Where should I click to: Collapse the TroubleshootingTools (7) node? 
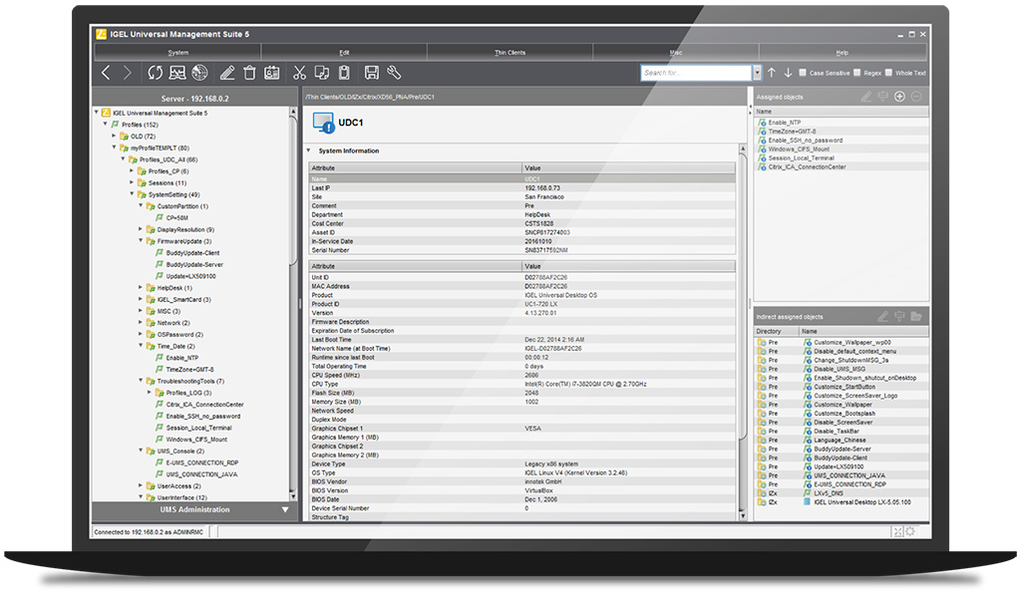click(141, 381)
